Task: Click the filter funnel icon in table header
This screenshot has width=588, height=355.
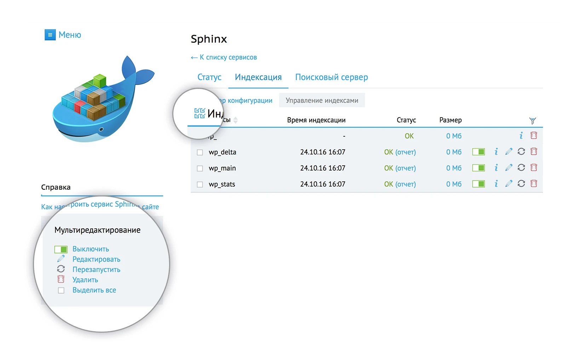Action: point(532,121)
